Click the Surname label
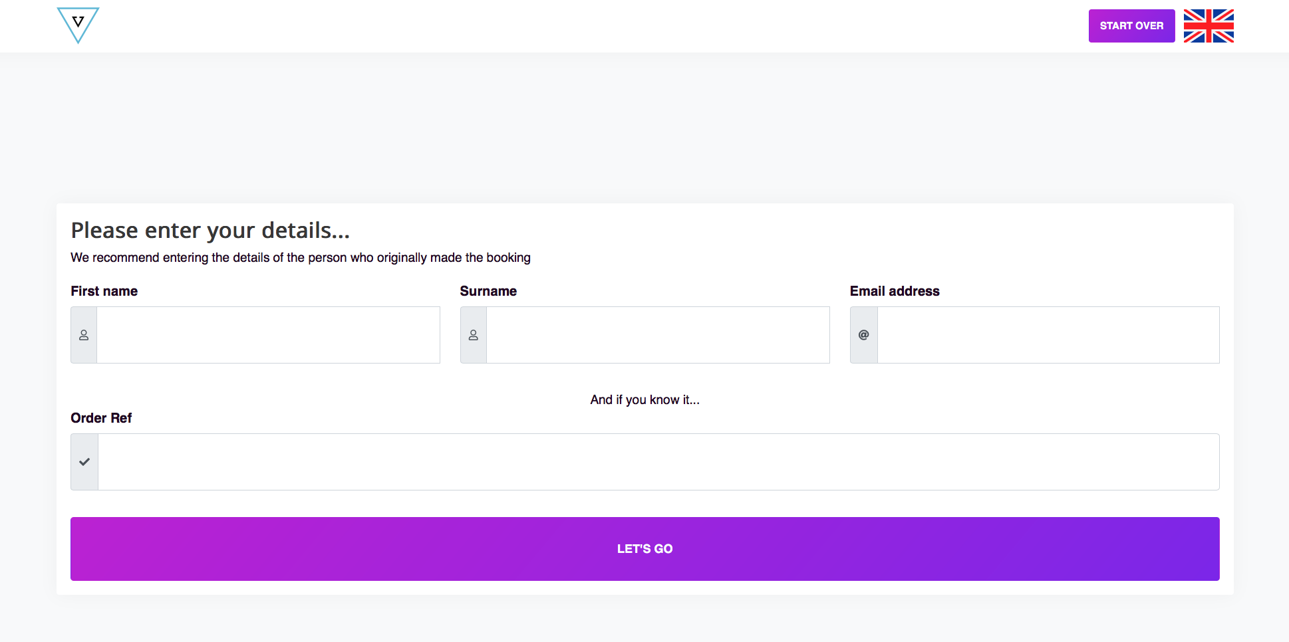The width and height of the screenshot is (1289, 642). click(x=488, y=291)
